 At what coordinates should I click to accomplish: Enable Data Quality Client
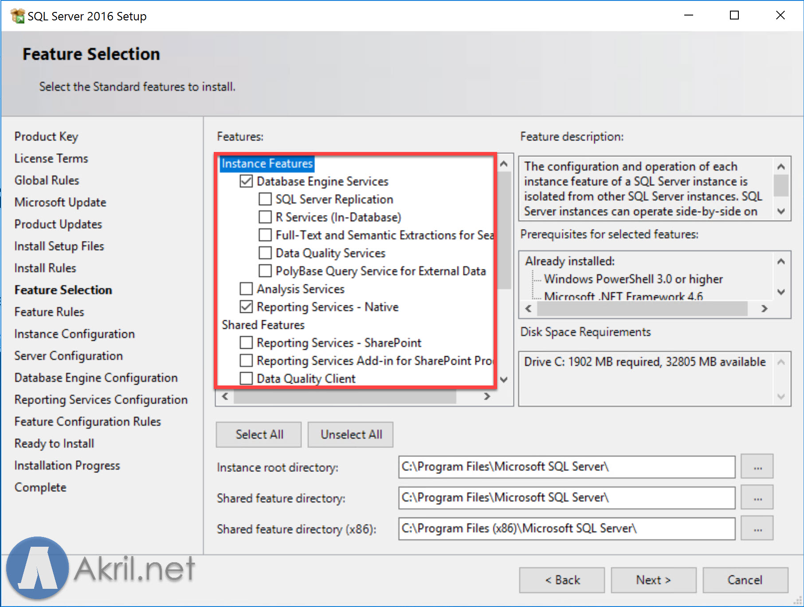point(246,378)
